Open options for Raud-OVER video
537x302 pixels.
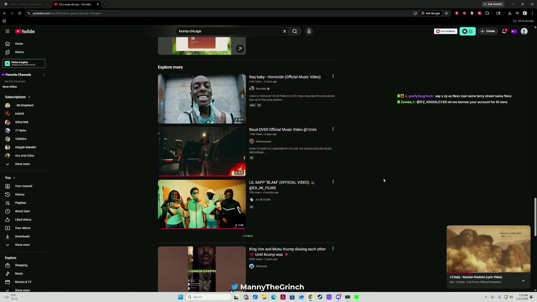[333, 129]
